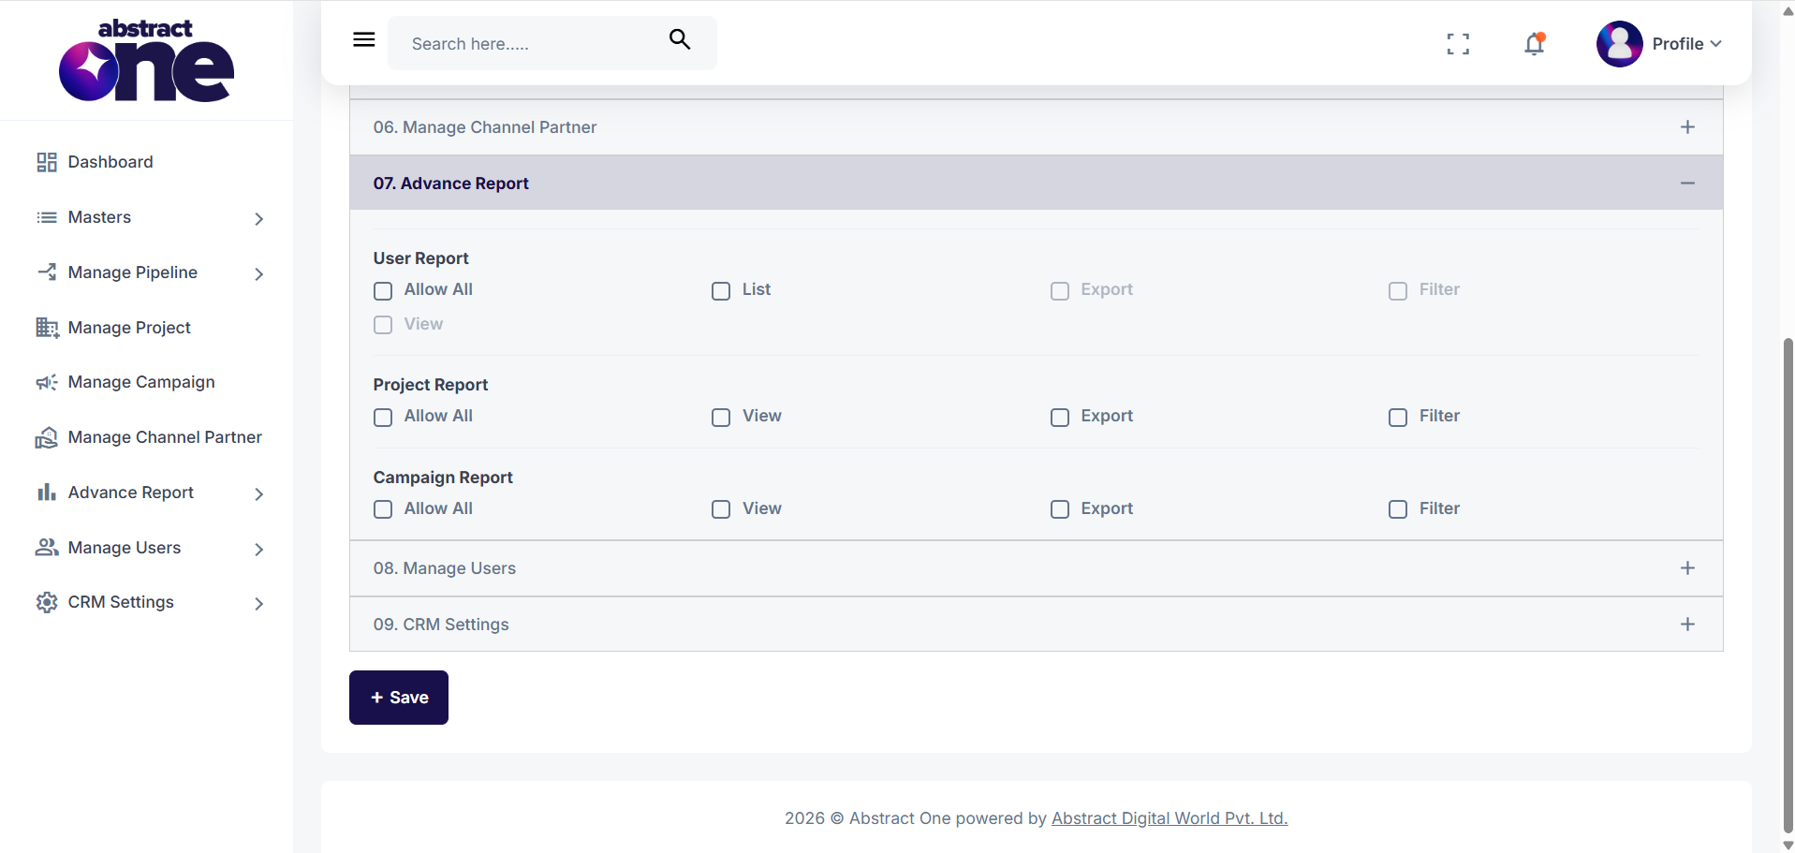The image size is (1795, 853).
Task: Click the search magnifier icon
Action: [x=680, y=39]
